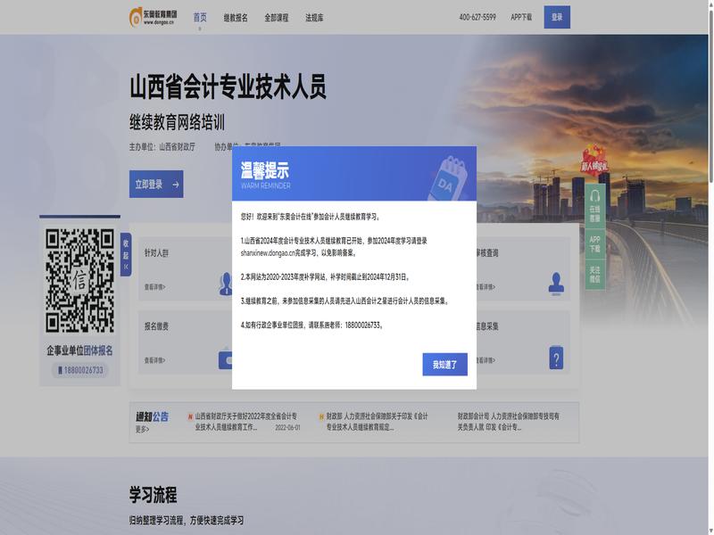Open the 继教报名 navigation item
The width and height of the screenshot is (714, 535).
tap(236, 17)
